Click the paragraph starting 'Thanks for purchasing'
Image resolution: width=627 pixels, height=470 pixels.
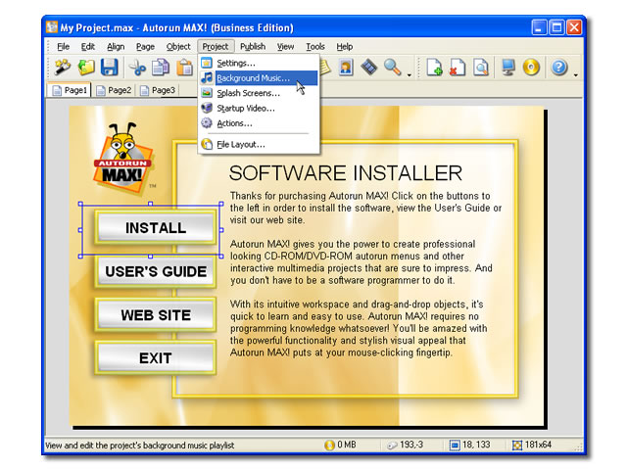pos(365,208)
